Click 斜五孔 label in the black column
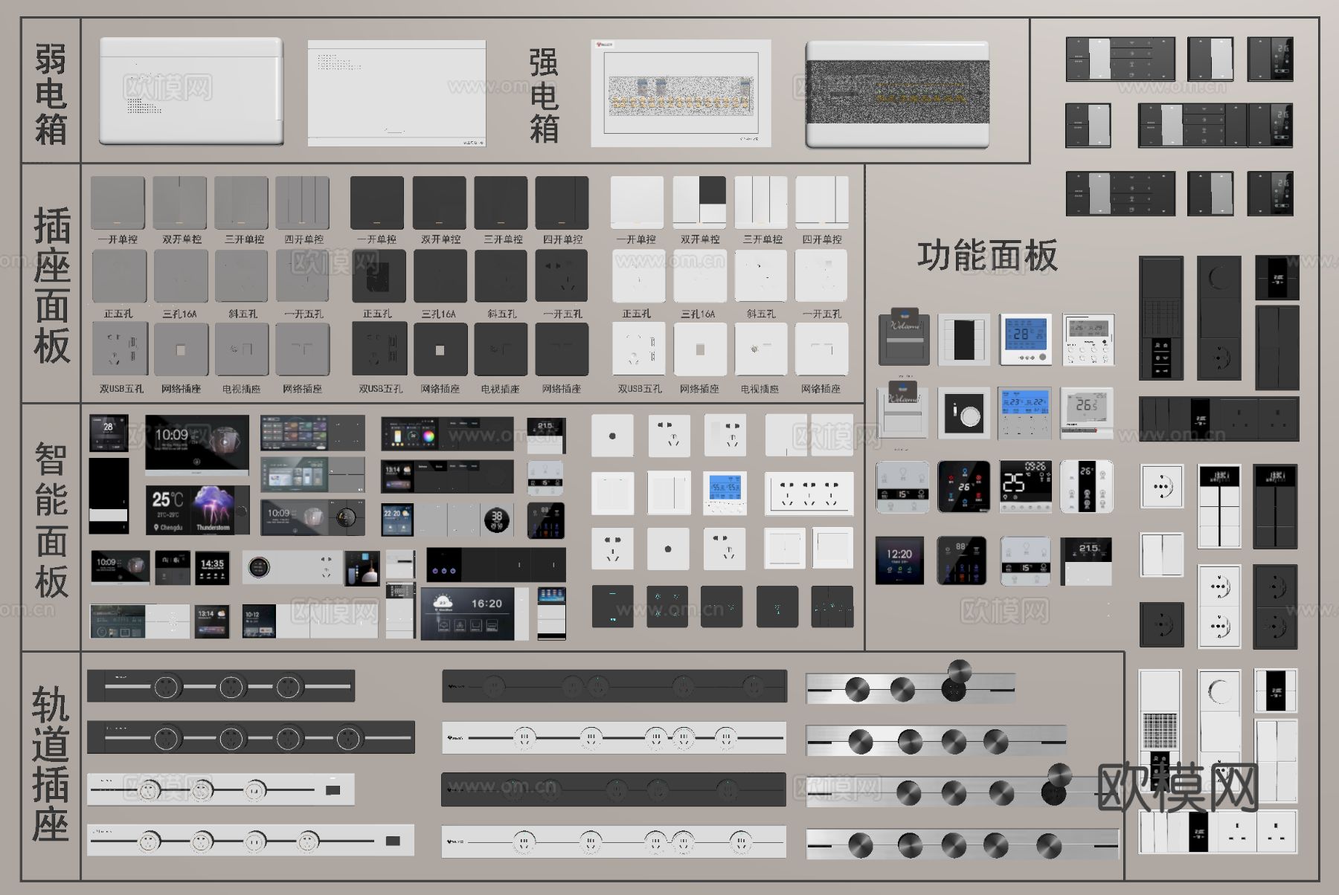 pyautogui.click(x=501, y=314)
